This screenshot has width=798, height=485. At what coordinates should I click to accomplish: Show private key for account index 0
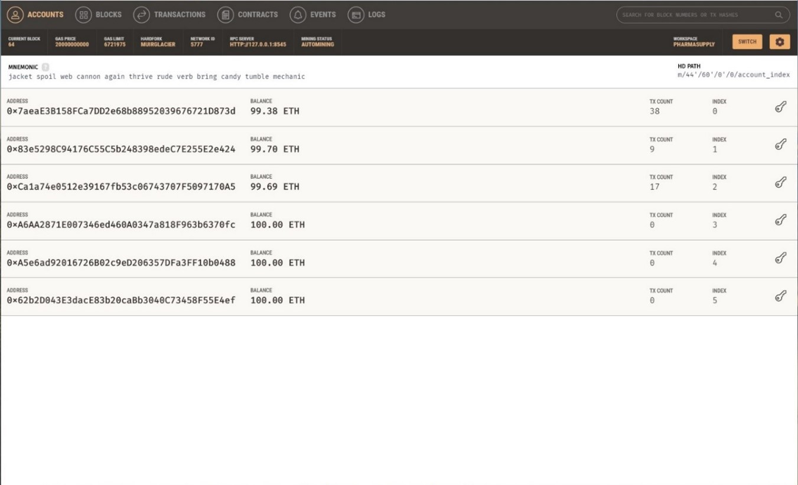780,107
